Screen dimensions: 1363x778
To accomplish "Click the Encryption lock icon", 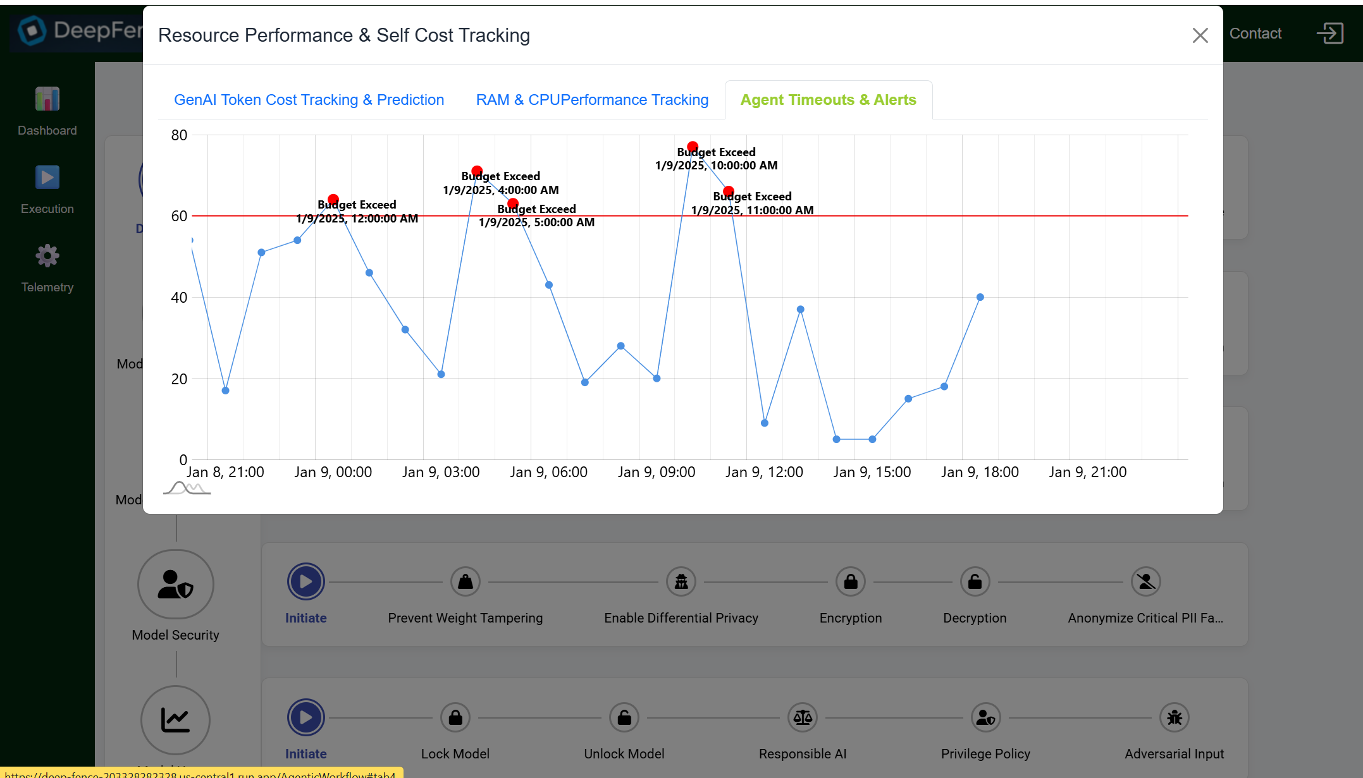I will (850, 581).
